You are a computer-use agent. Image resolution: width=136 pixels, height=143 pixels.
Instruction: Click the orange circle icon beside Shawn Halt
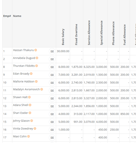point(29,97)
